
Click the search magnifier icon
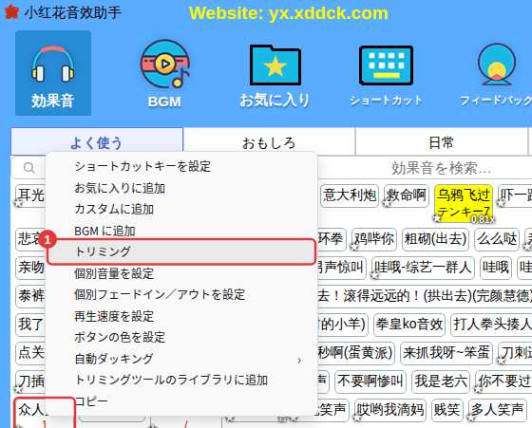[28, 167]
